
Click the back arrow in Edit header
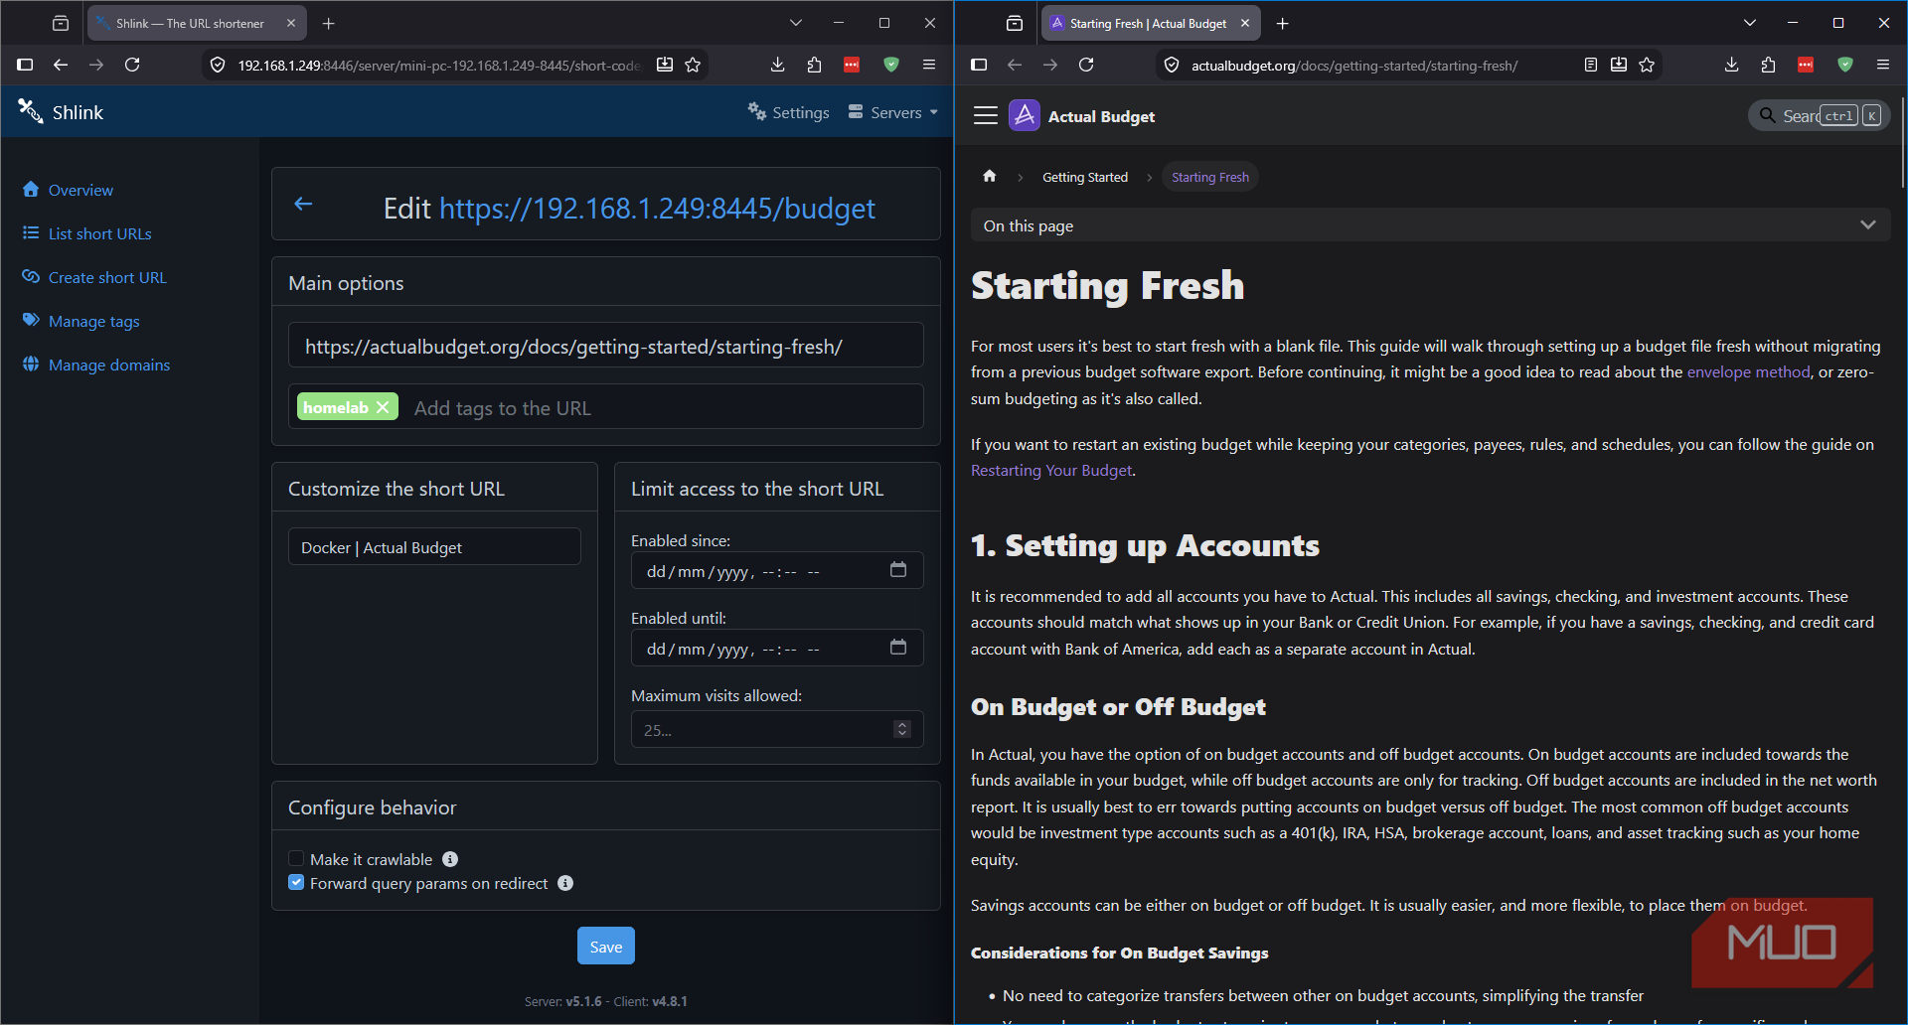click(303, 205)
